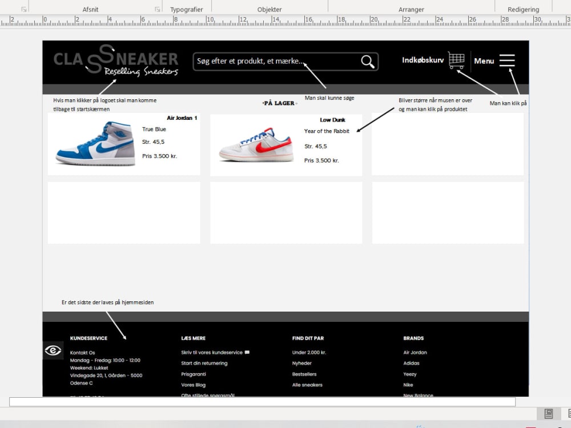
Task: Select the note Man kan klik på
Action: click(x=508, y=103)
